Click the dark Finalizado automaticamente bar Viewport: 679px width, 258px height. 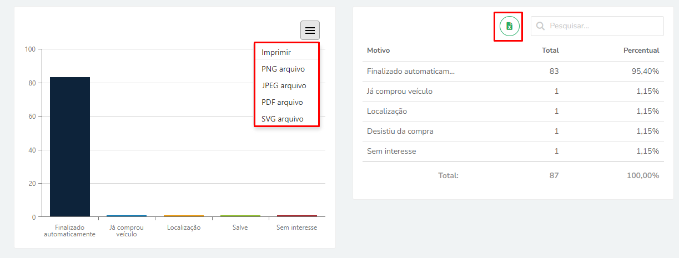click(70, 146)
